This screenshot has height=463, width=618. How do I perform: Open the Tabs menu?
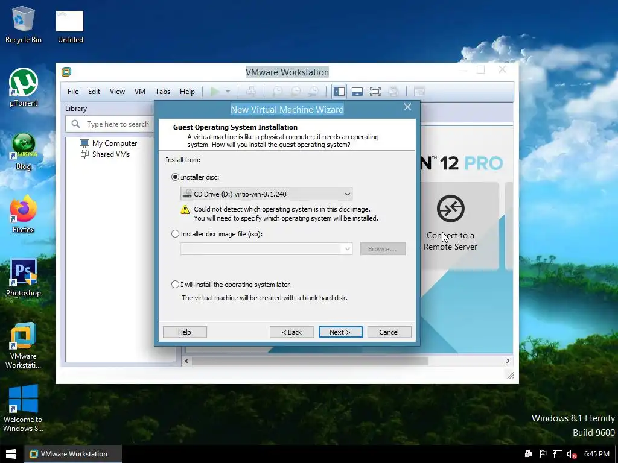click(162, 92)
